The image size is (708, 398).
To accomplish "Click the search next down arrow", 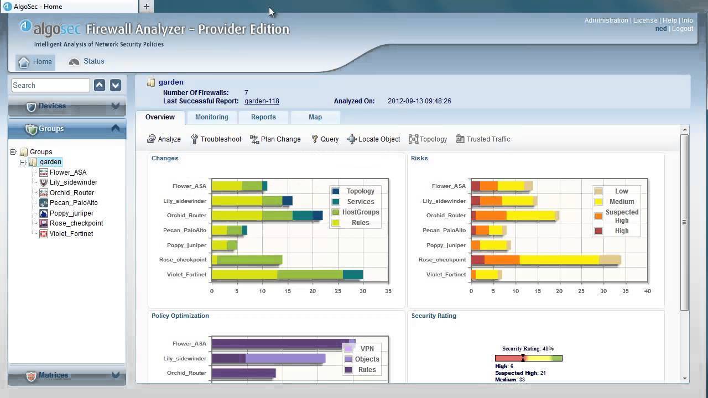I will (116, 85).
